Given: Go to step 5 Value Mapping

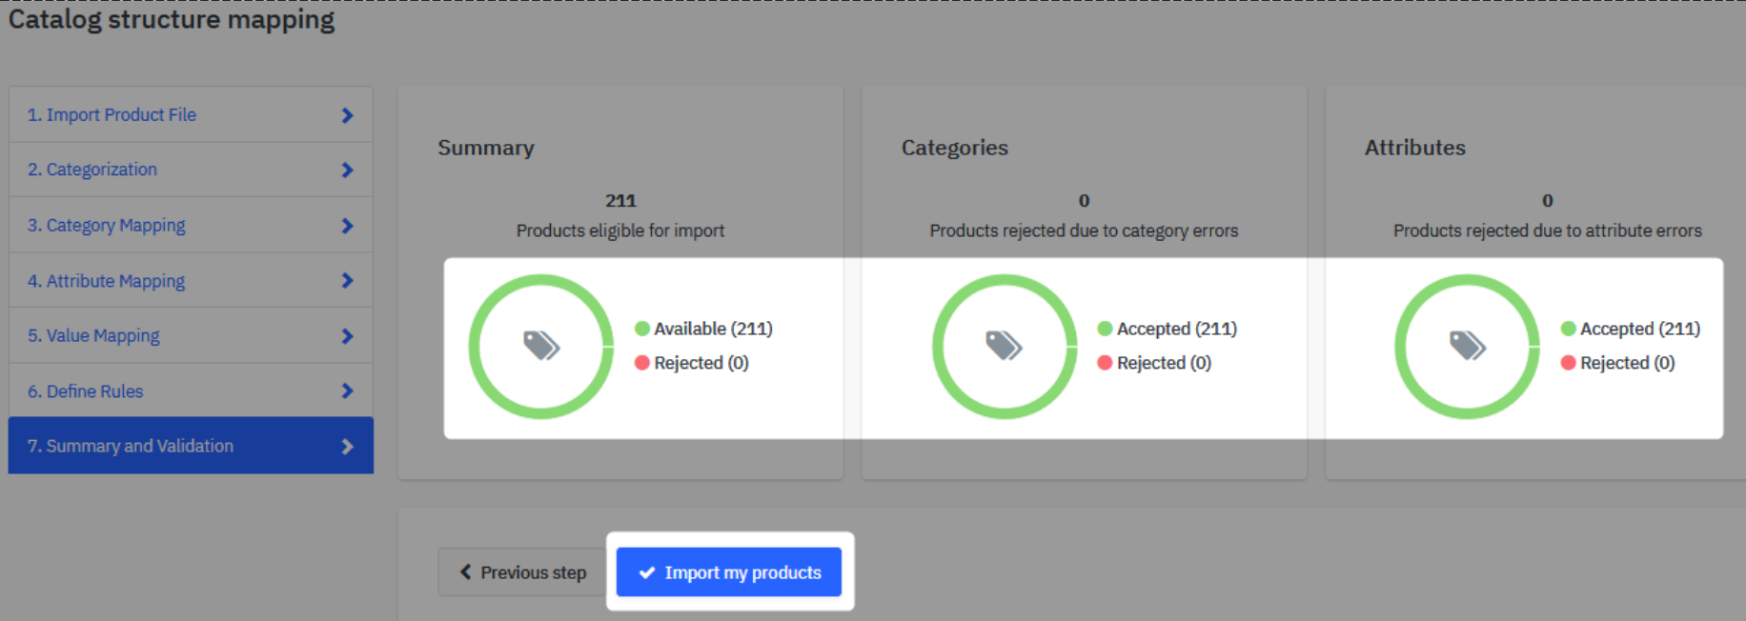Looking at the screenshot, I should coord(93,336).
